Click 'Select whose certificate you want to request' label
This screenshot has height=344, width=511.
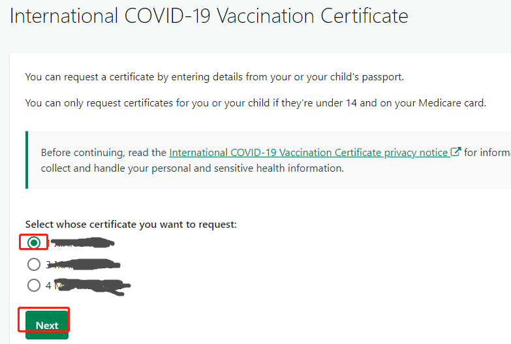point(131,225)
